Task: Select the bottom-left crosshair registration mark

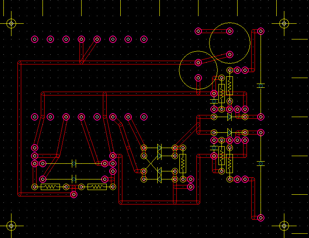Action: (11, 226)
